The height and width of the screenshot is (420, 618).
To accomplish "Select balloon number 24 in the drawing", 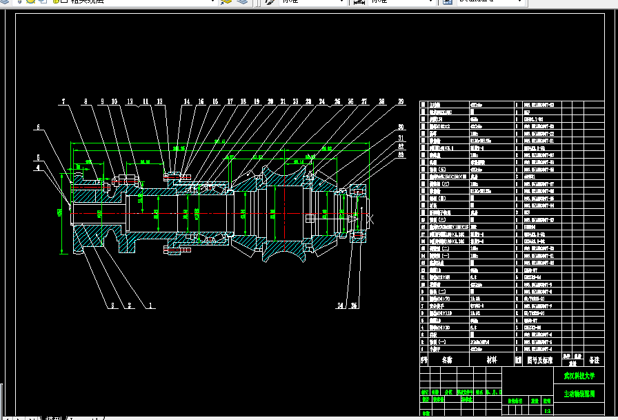I will coord(322,101).
